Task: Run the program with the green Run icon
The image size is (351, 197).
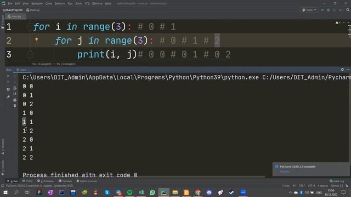Action: click(322, 10)
